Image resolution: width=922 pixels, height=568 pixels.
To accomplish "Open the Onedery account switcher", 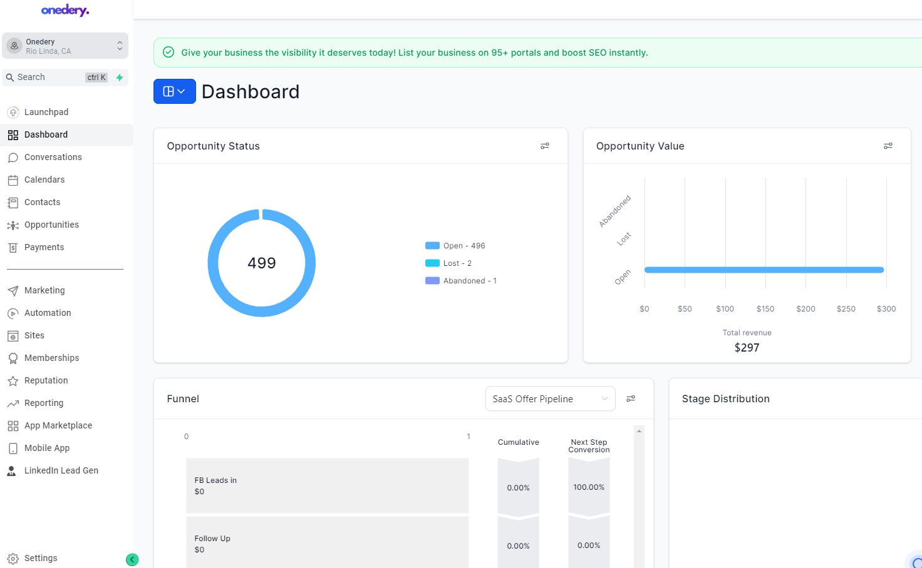I will point(65,46).
